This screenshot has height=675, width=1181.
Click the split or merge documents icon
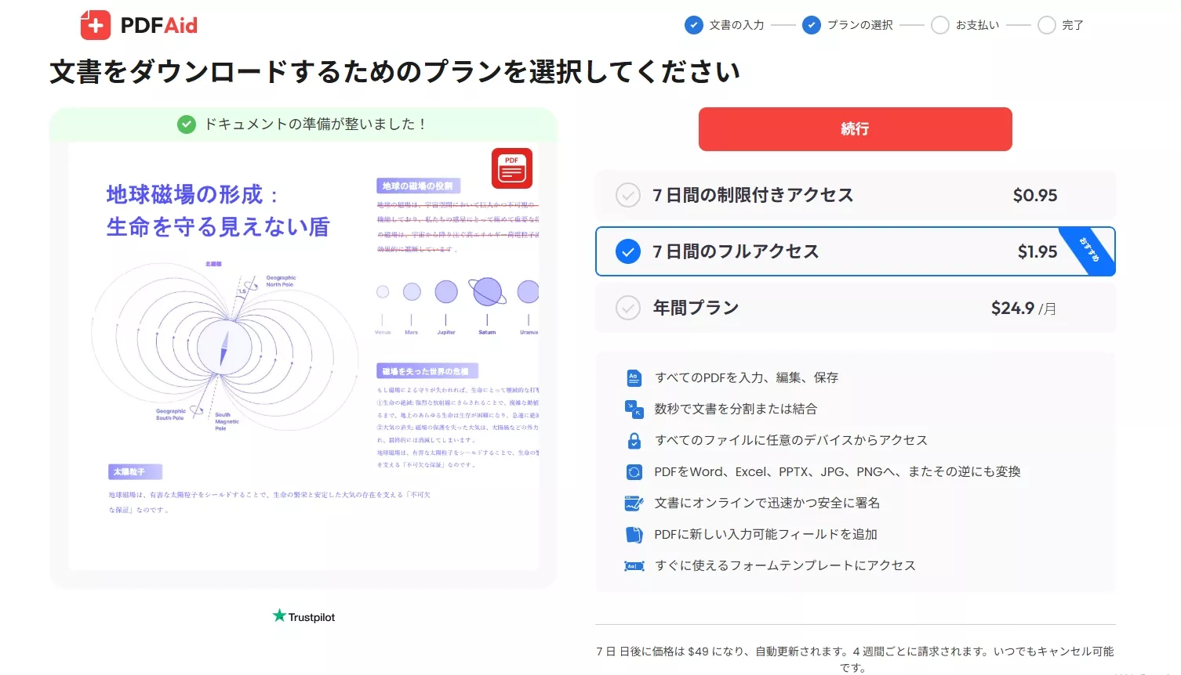[x=634, y=408]
